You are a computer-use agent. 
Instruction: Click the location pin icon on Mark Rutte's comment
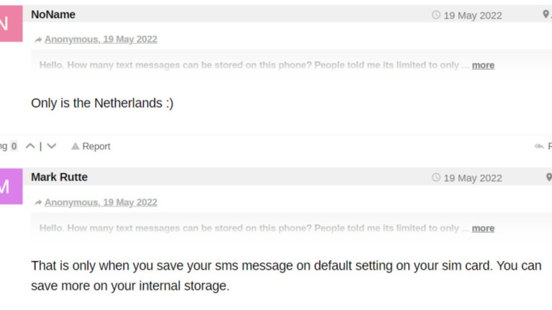point(548,178)
